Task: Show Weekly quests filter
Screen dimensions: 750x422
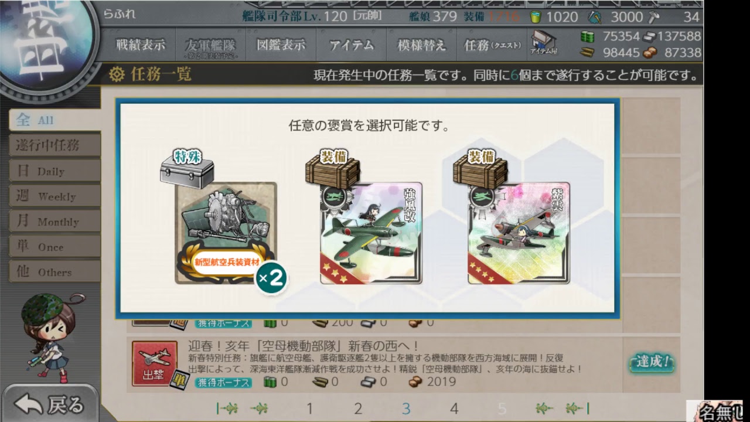Action: tap(54, 196)
